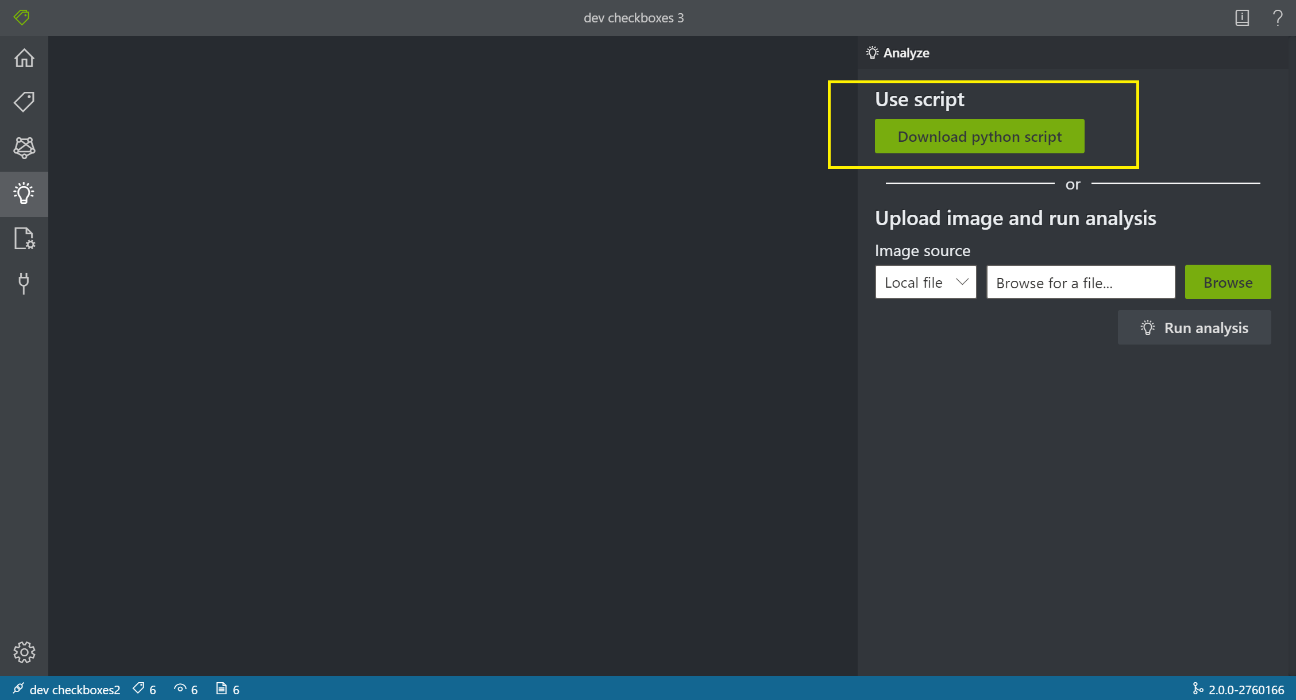1296x700 pixels.
Task: Click the Lobe logo top left
Action: point(21,17)
